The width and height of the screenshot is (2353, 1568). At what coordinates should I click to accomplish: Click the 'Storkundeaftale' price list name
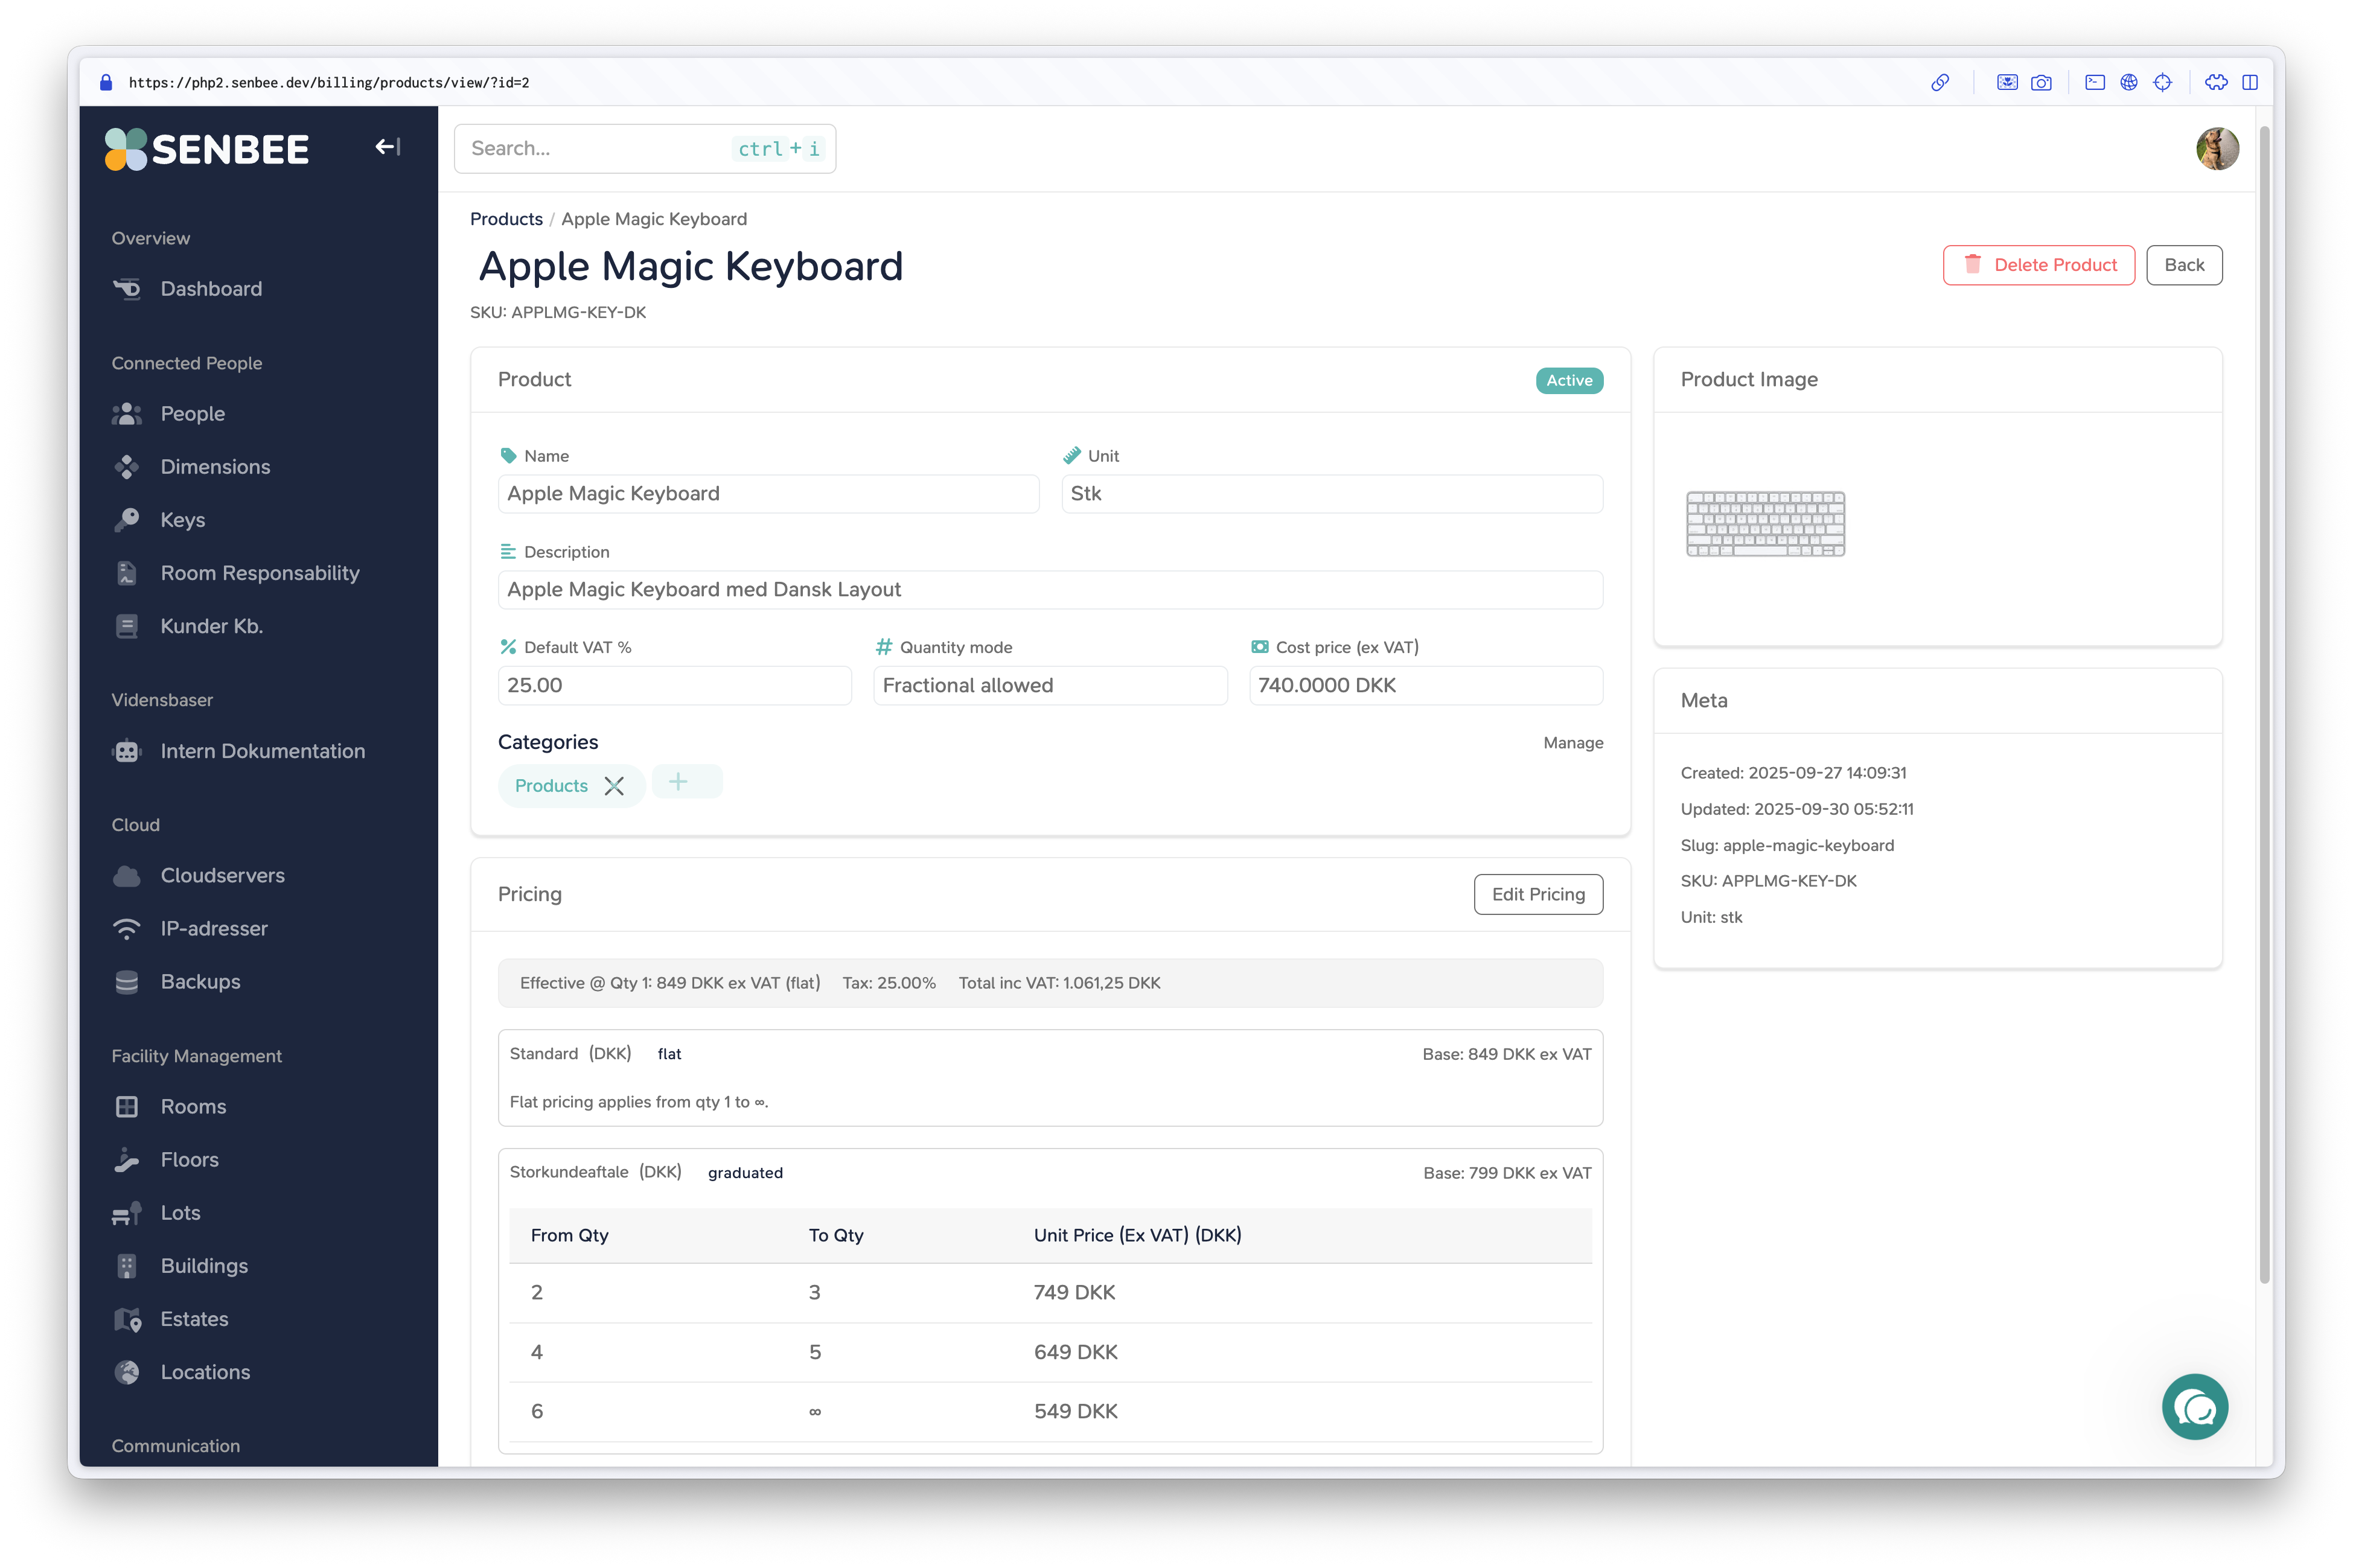click(x=569, y=1172)
